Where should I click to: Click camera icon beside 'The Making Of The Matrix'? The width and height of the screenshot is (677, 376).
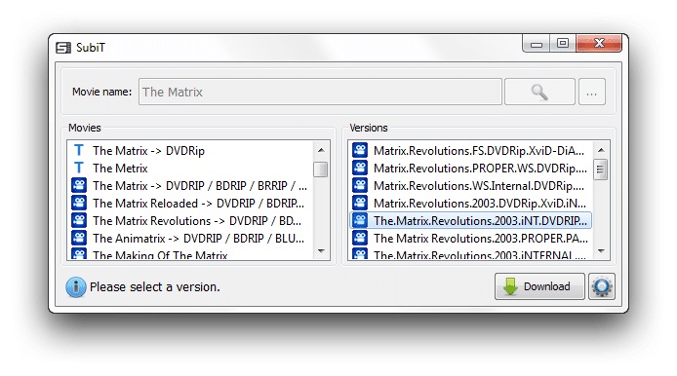79,254
